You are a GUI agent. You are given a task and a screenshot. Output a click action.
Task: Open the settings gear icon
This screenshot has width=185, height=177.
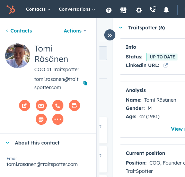(x=139, y=10)
